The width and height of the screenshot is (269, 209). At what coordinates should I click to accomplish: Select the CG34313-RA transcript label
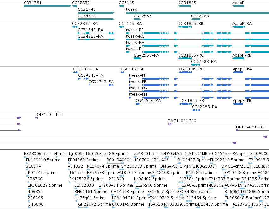91,36
